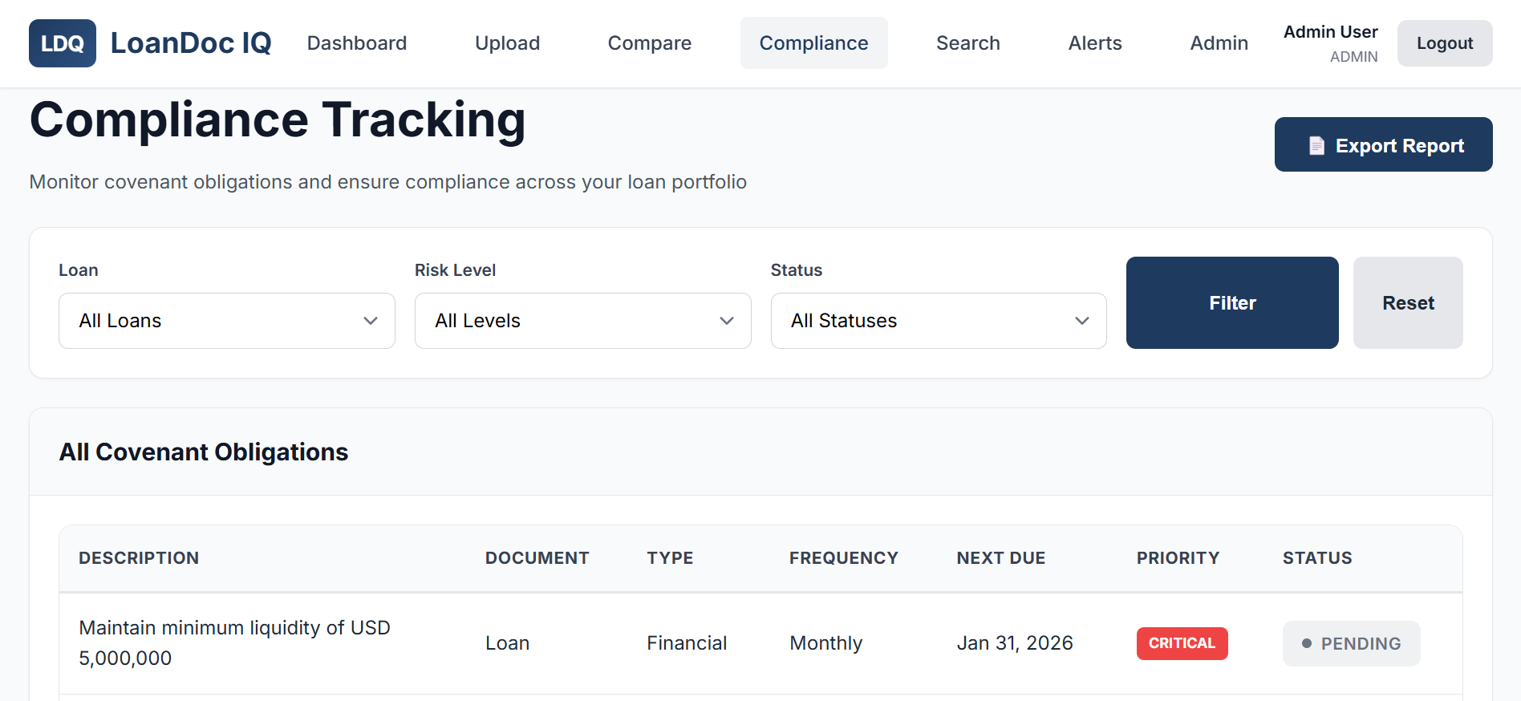The image size is (1521, 701).
Task: Apply filters with the Filter button
Action: point(1232,302)
